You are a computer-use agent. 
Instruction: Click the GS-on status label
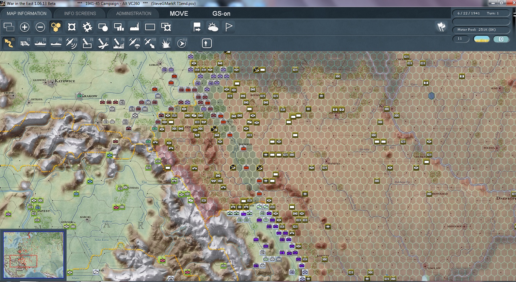point(221,13)
